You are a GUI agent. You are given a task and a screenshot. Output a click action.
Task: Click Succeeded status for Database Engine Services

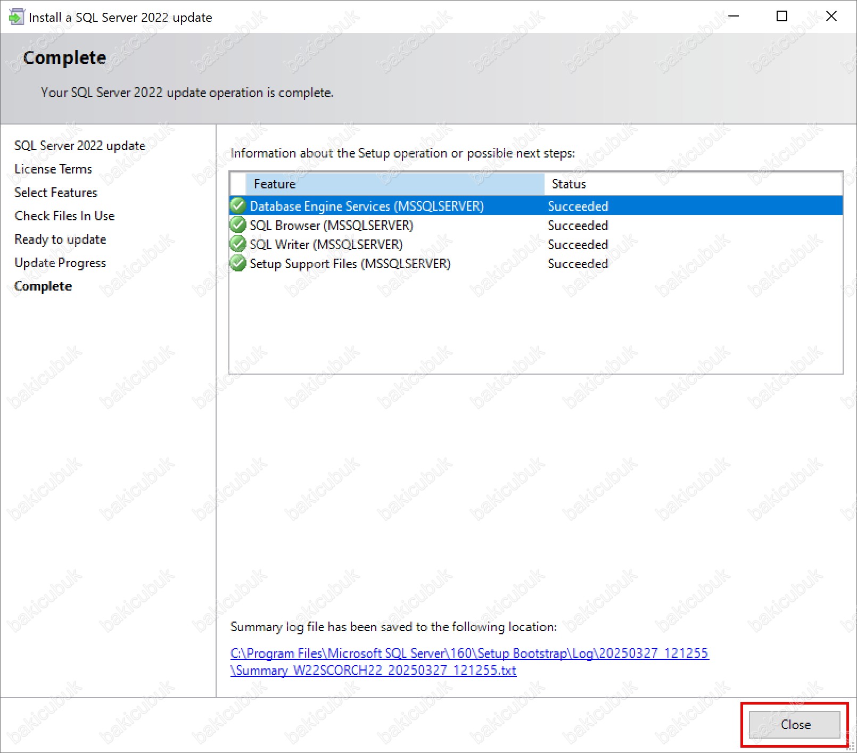(x=578, y=206)
